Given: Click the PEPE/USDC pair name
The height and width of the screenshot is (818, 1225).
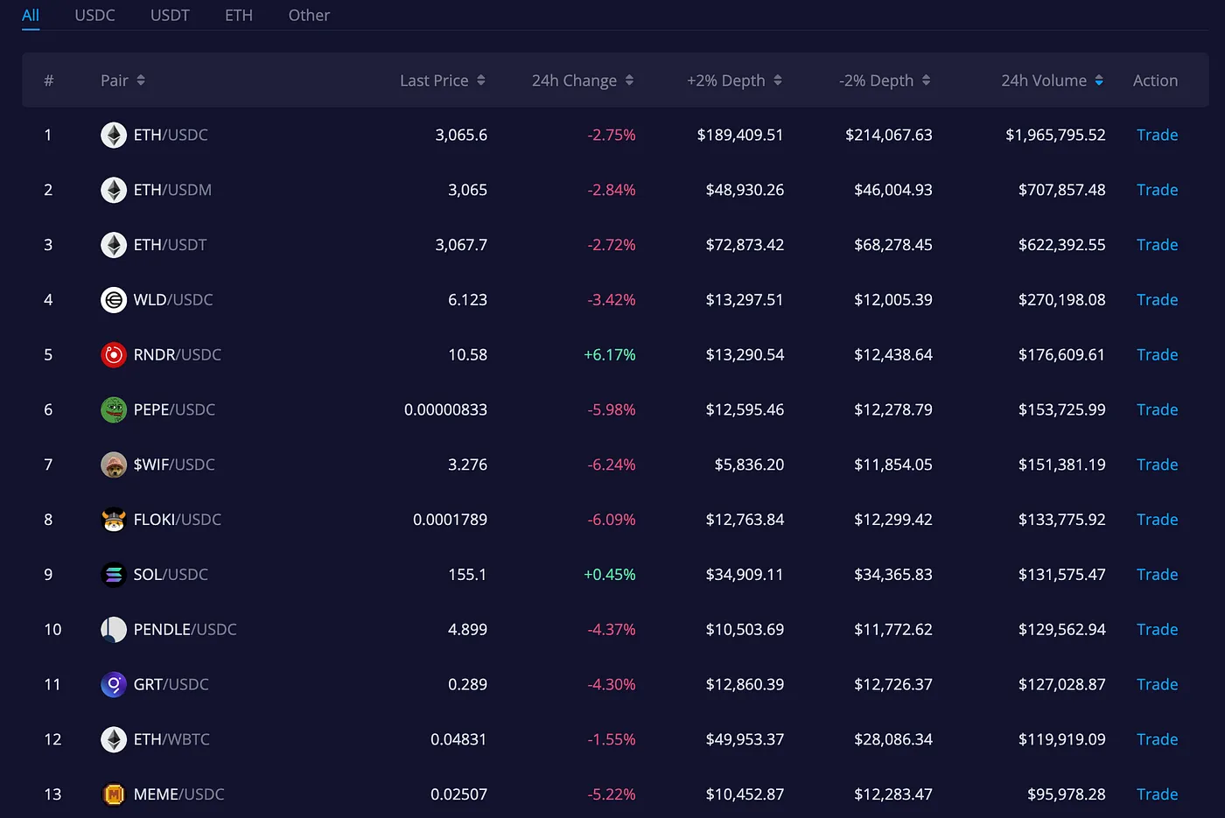Looking at the screenshot, I should 174,409.
